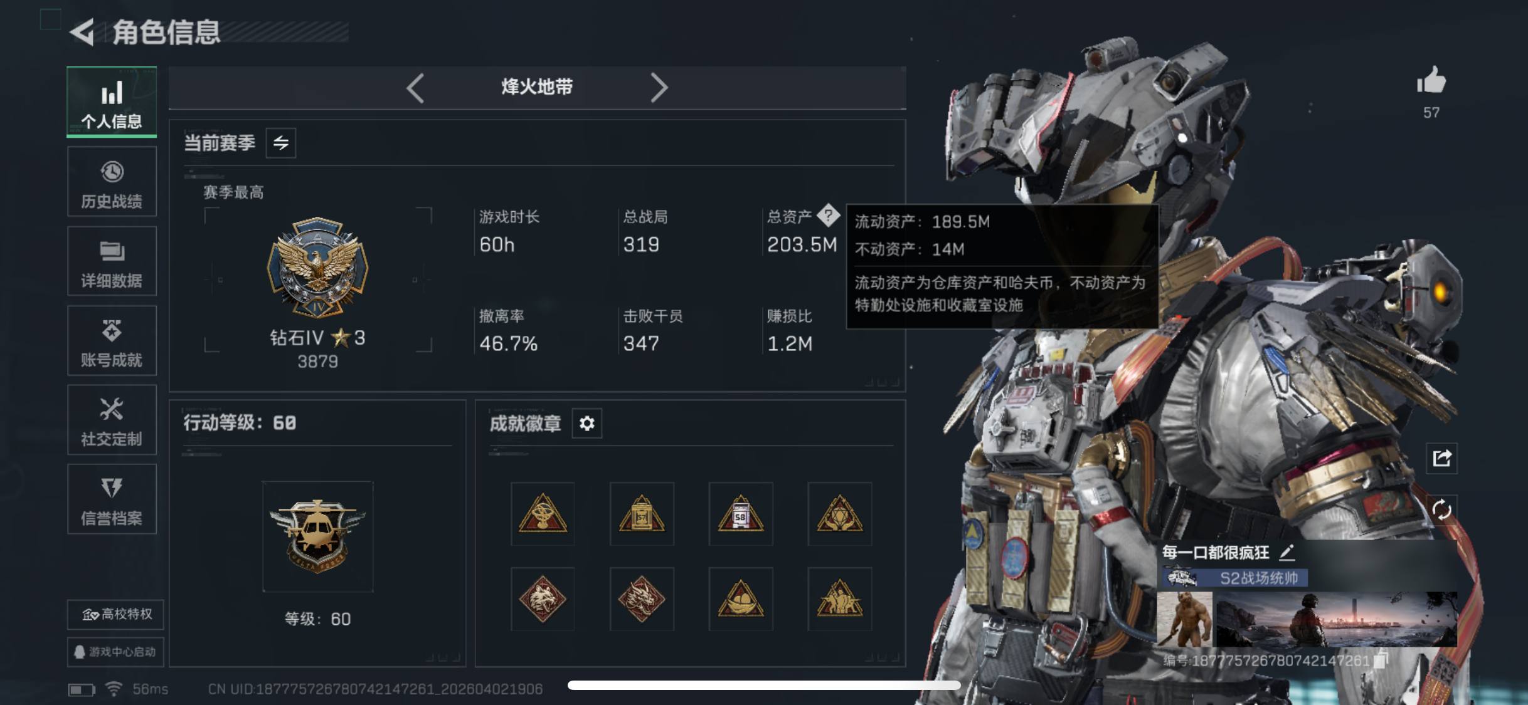Screen dimensions: 1528x705
Task: Select the wolf head achievement badge
Action: 543,599
